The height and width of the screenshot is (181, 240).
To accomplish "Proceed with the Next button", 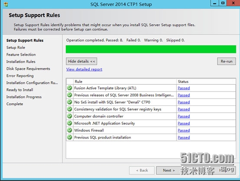I will 169,170.
